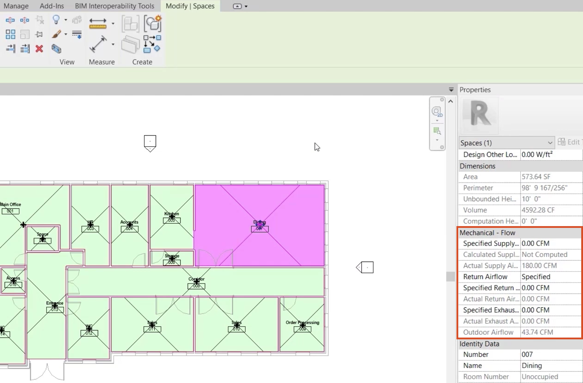The height and width of the screenshot is (383, 583).
Task: Click the Create panel label
Action: pos(142,62)
